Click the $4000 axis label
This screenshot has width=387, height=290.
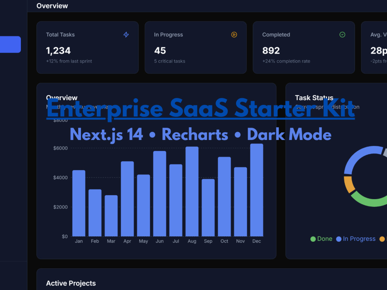(60, 177)
